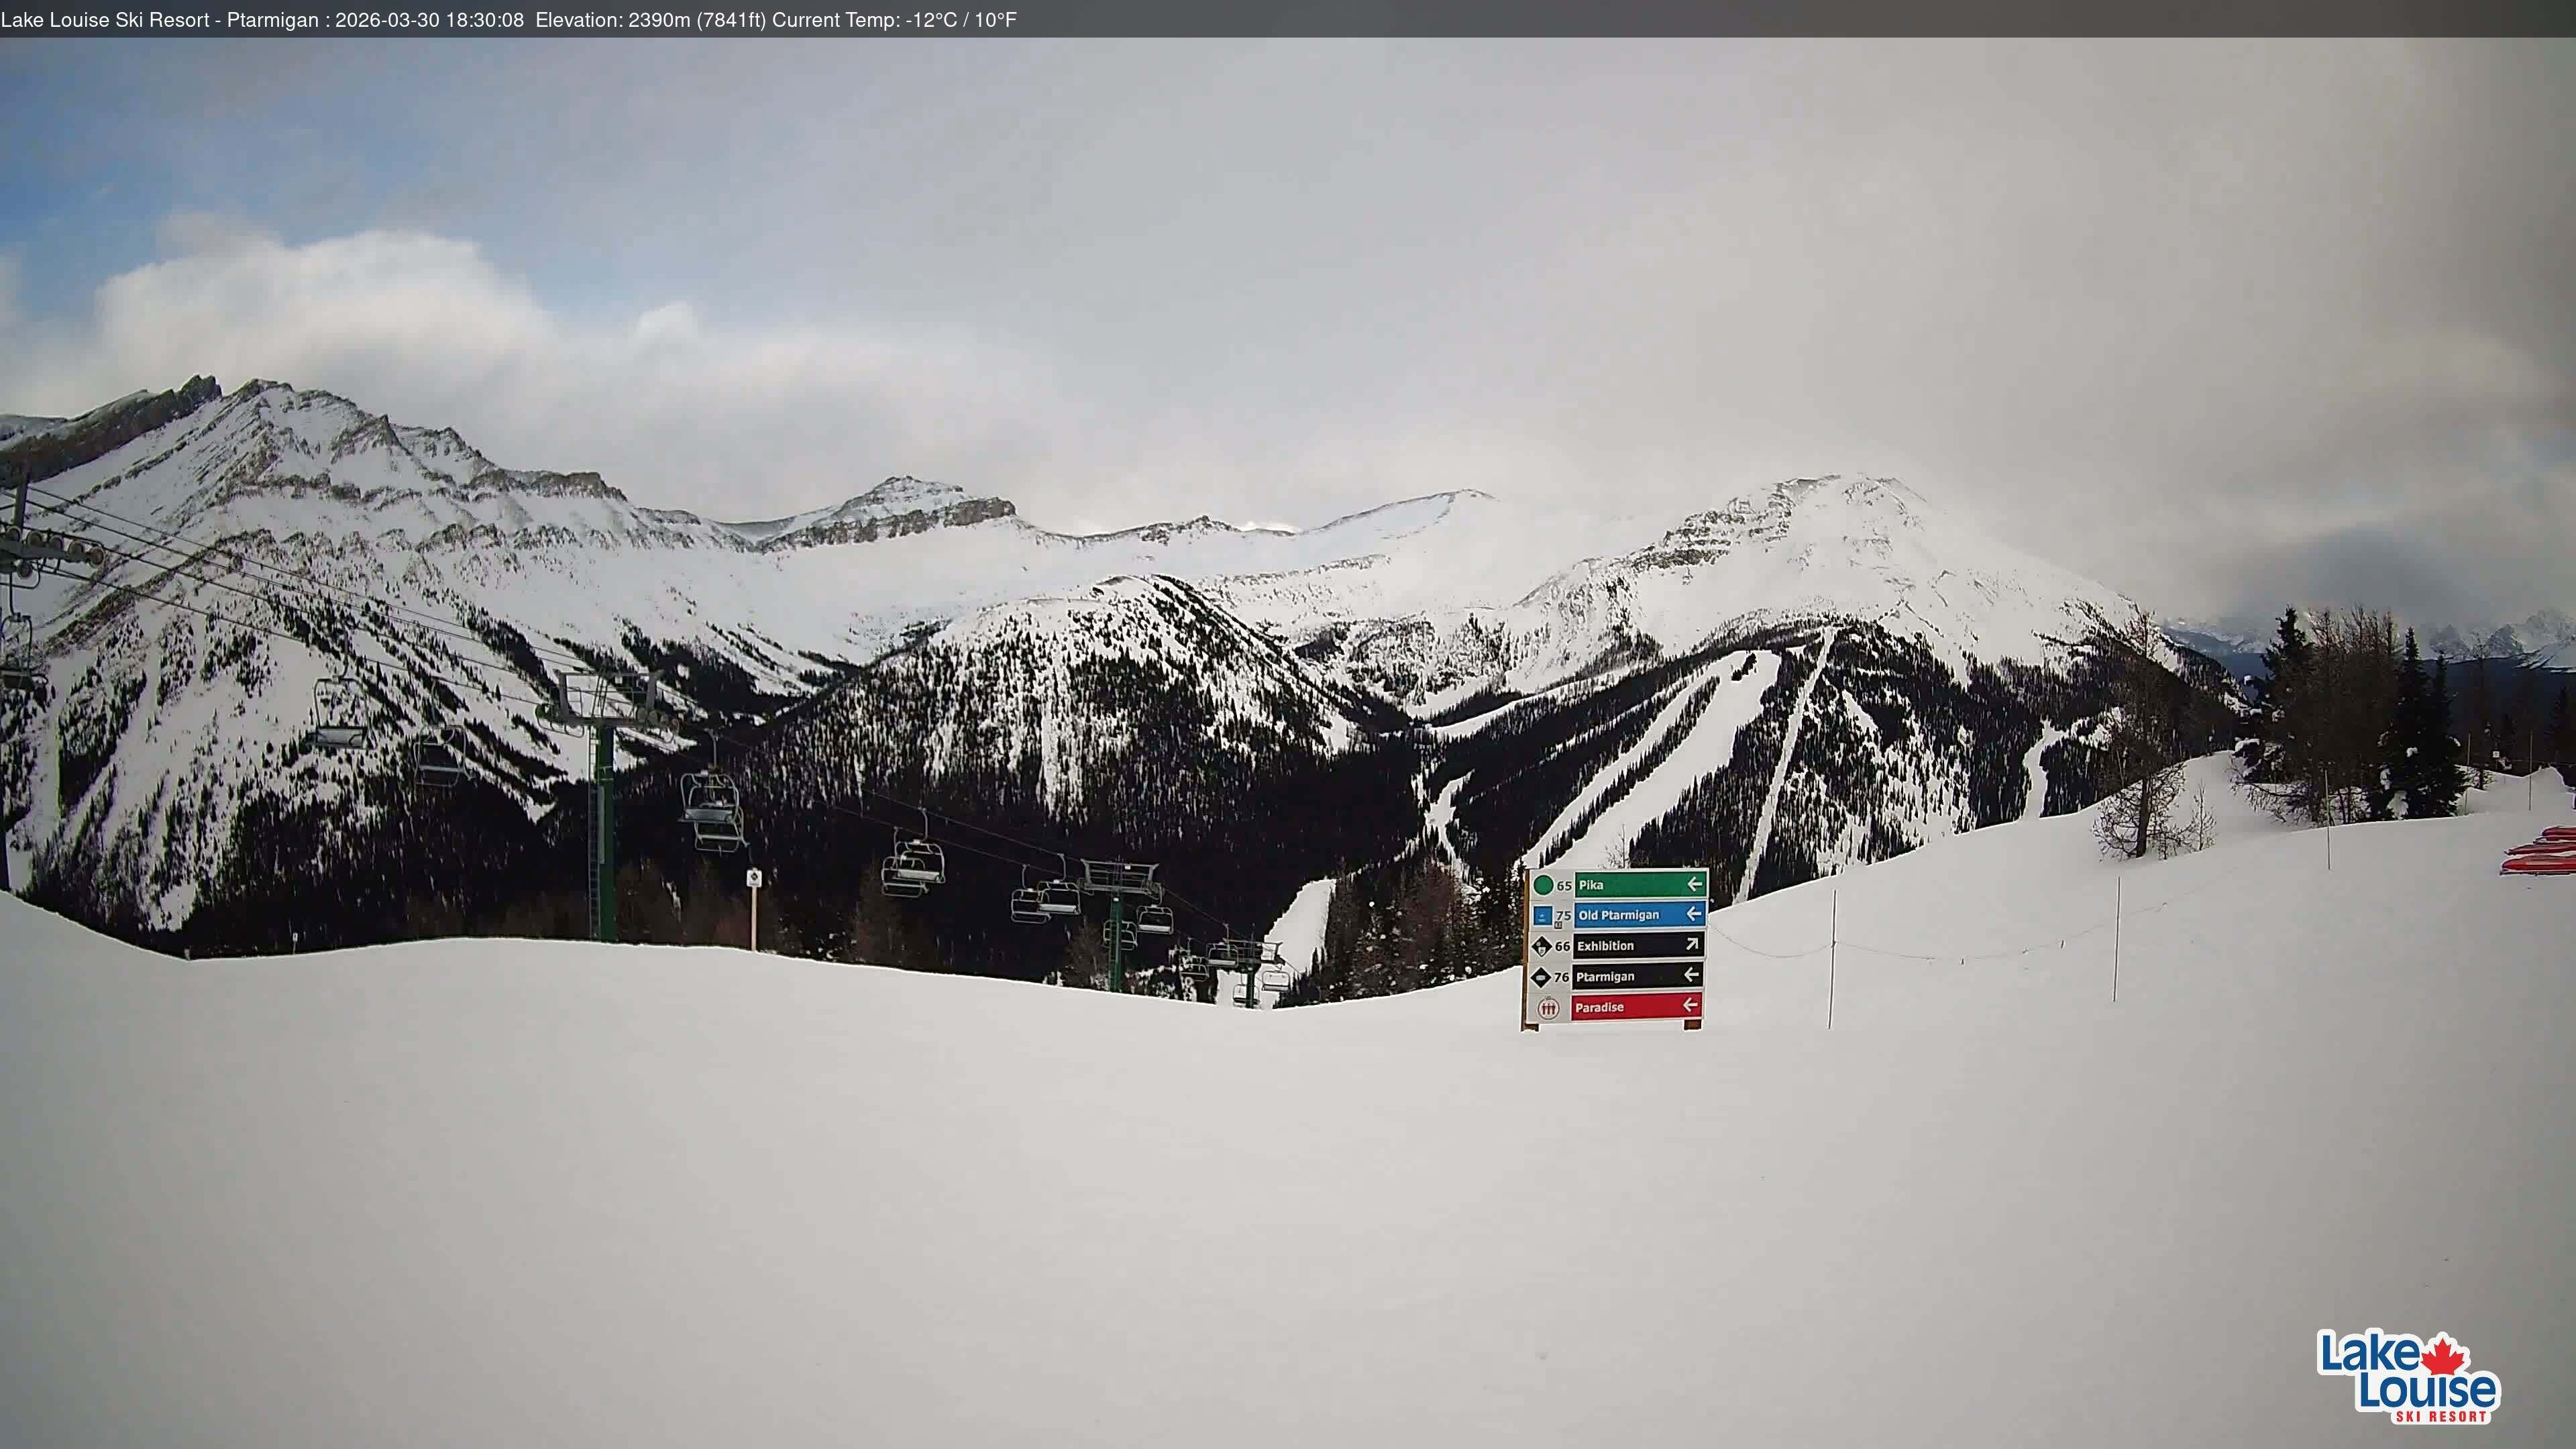Image resolution: width=2576 pixels, height=1449 pixels.
Task: Click the Ptarmigan black sign label
Action: (x=1605, y=977)
